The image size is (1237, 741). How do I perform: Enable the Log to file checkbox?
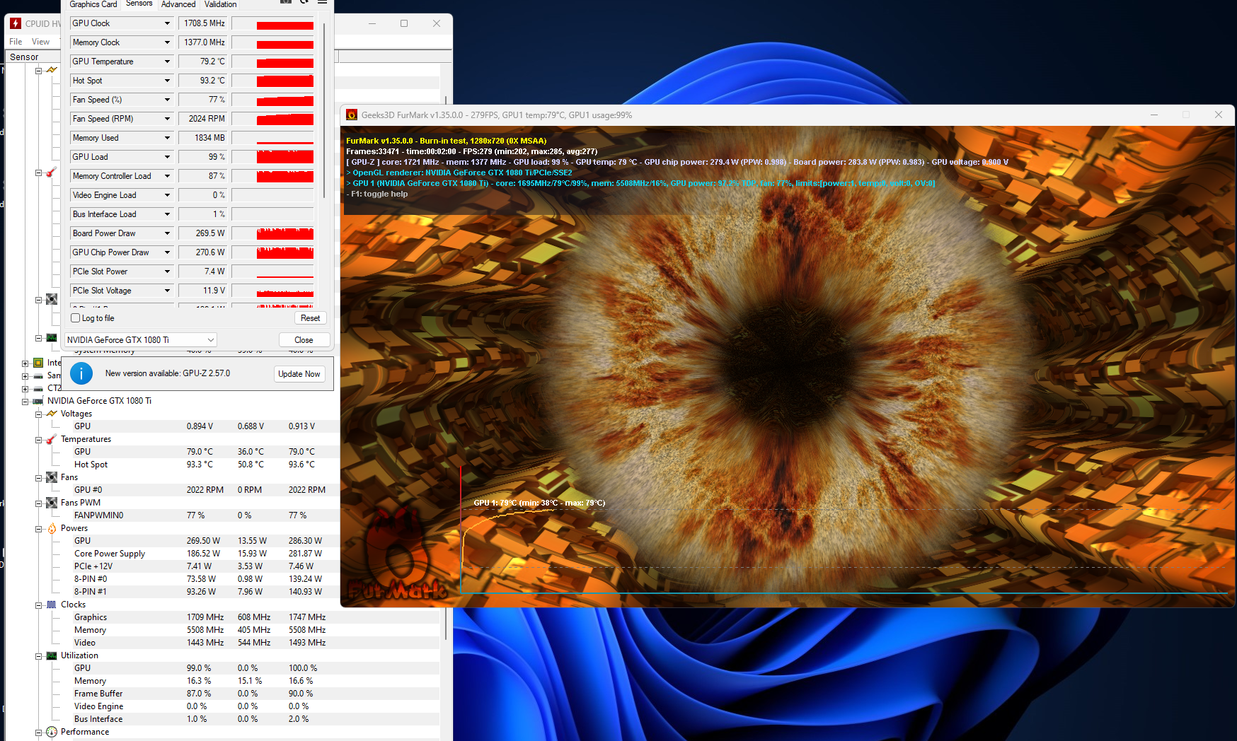click(76, 318)
